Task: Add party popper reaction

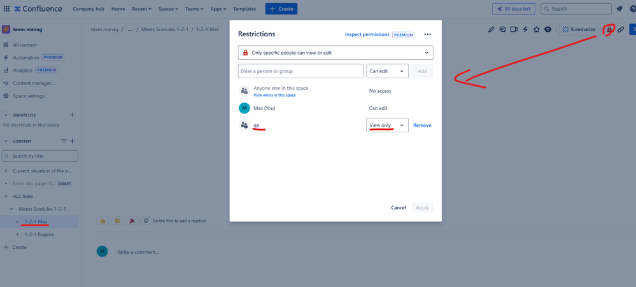Action: pyautogui.click(x=132, y=221)
